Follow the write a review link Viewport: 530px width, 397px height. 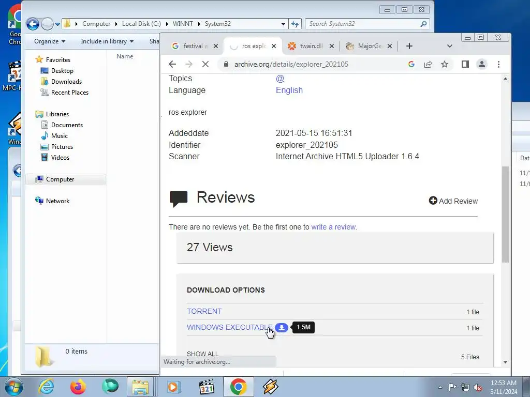pos(333,227)
